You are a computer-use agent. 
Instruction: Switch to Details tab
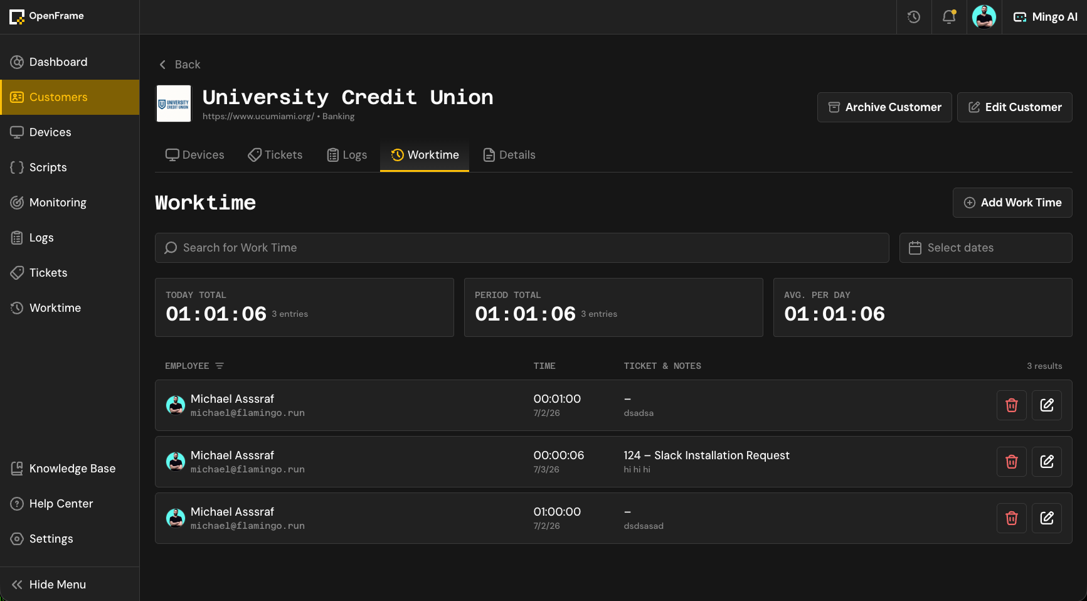[x=509, y=155]
